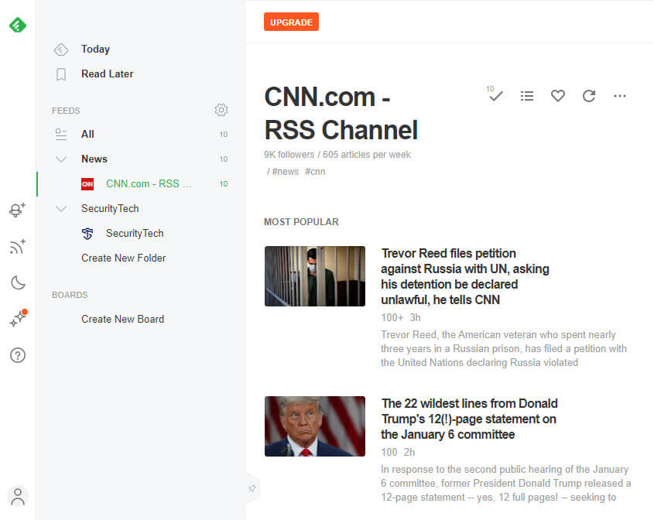Open feeds settings gear icon
The image size is (654, 520).
pyautogui.click(x=221, y=110)
